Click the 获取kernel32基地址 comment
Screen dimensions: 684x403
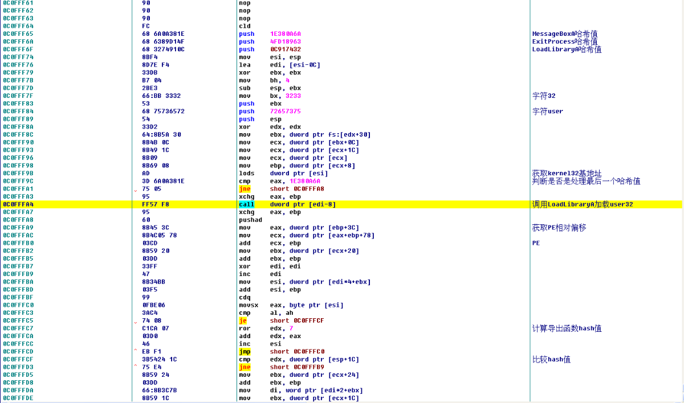pyautogui.click(x=567, y=174)
